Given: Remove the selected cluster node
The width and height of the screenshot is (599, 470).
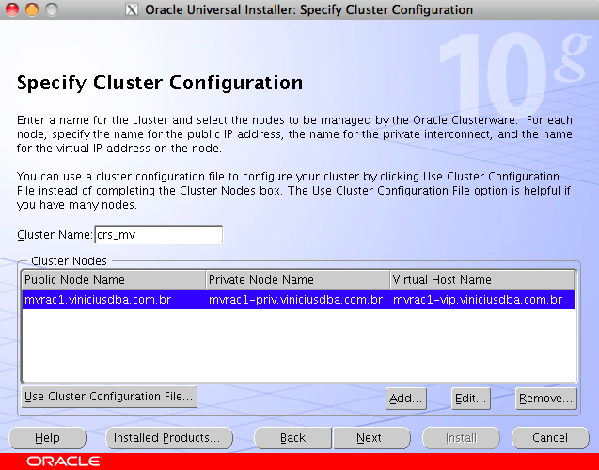Looking at the screenshot, I should point(545,399).
